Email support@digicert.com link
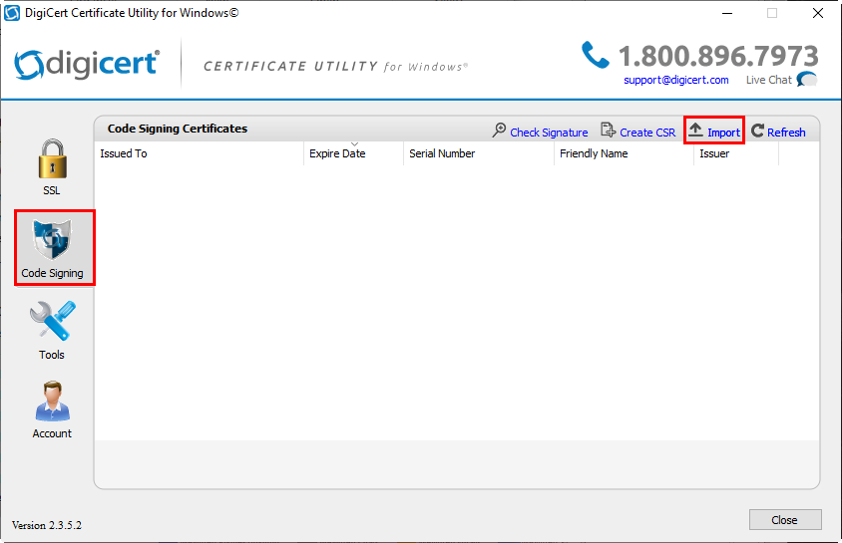Screen dimensions: 842x543 [675, 80]
